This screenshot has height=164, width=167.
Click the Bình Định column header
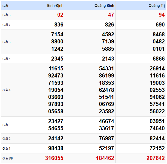[55, 6]
